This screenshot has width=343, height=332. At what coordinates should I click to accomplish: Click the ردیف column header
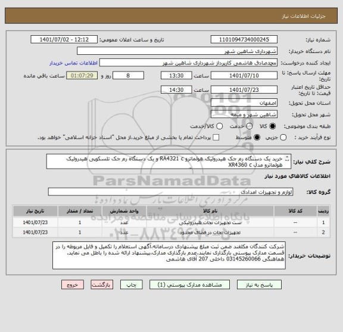(323, 211)
